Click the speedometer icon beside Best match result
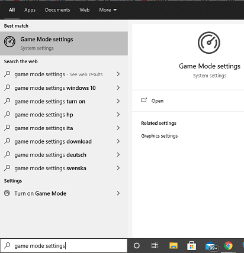 (x=9, y=41)
